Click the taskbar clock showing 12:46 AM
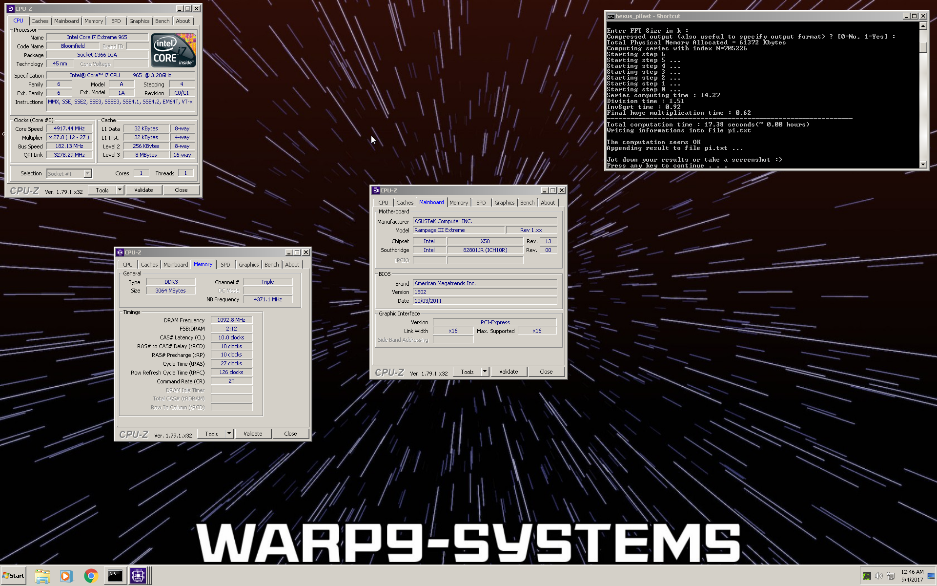 912,576
